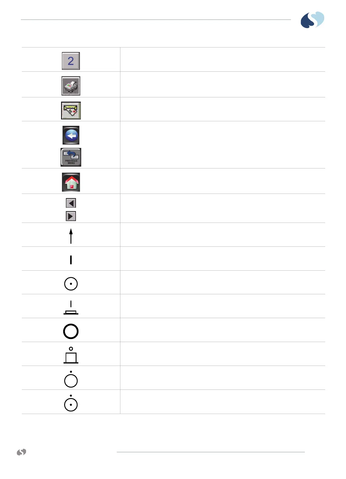Select the PREVIOUS MENU button

click(x=71, y=157)
